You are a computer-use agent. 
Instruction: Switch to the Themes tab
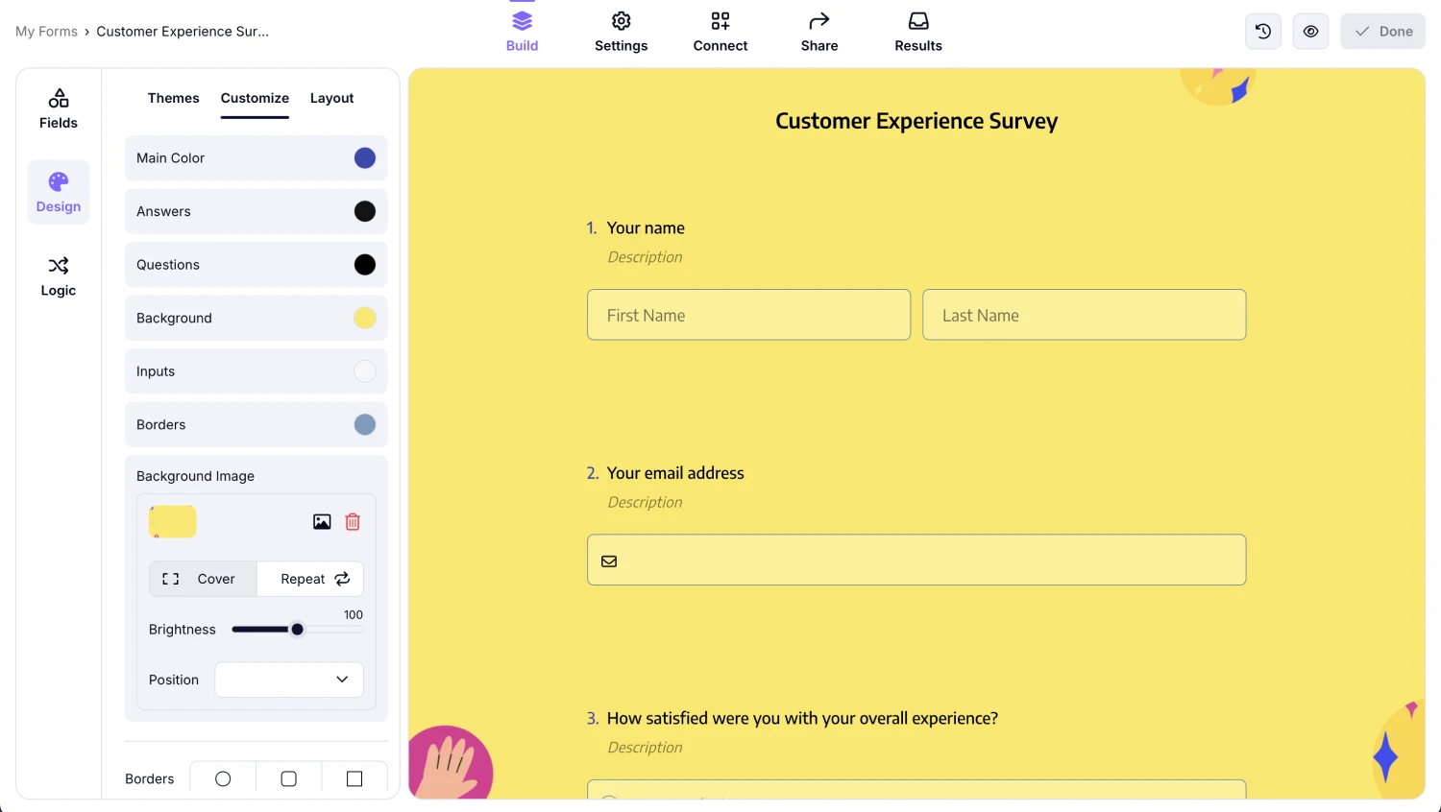(x=173, y=98)
